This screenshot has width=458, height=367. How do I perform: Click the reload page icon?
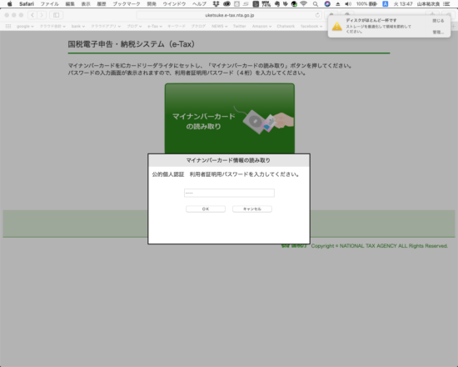click(317, 15)
